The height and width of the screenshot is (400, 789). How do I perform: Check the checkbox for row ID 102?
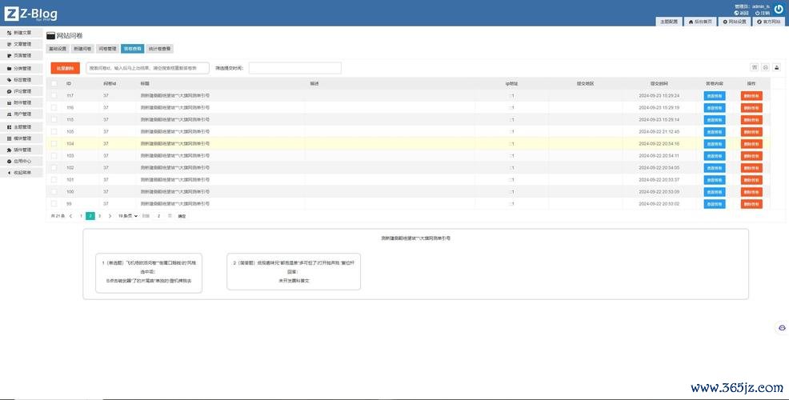click(54, 167)
